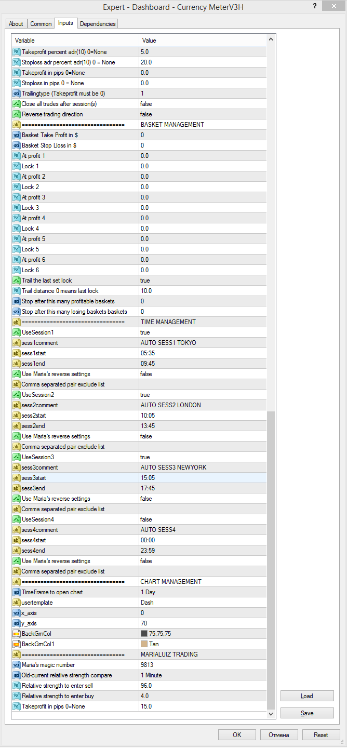
Task: Toggle the UseSession4 false value
Action: [202, 519]
